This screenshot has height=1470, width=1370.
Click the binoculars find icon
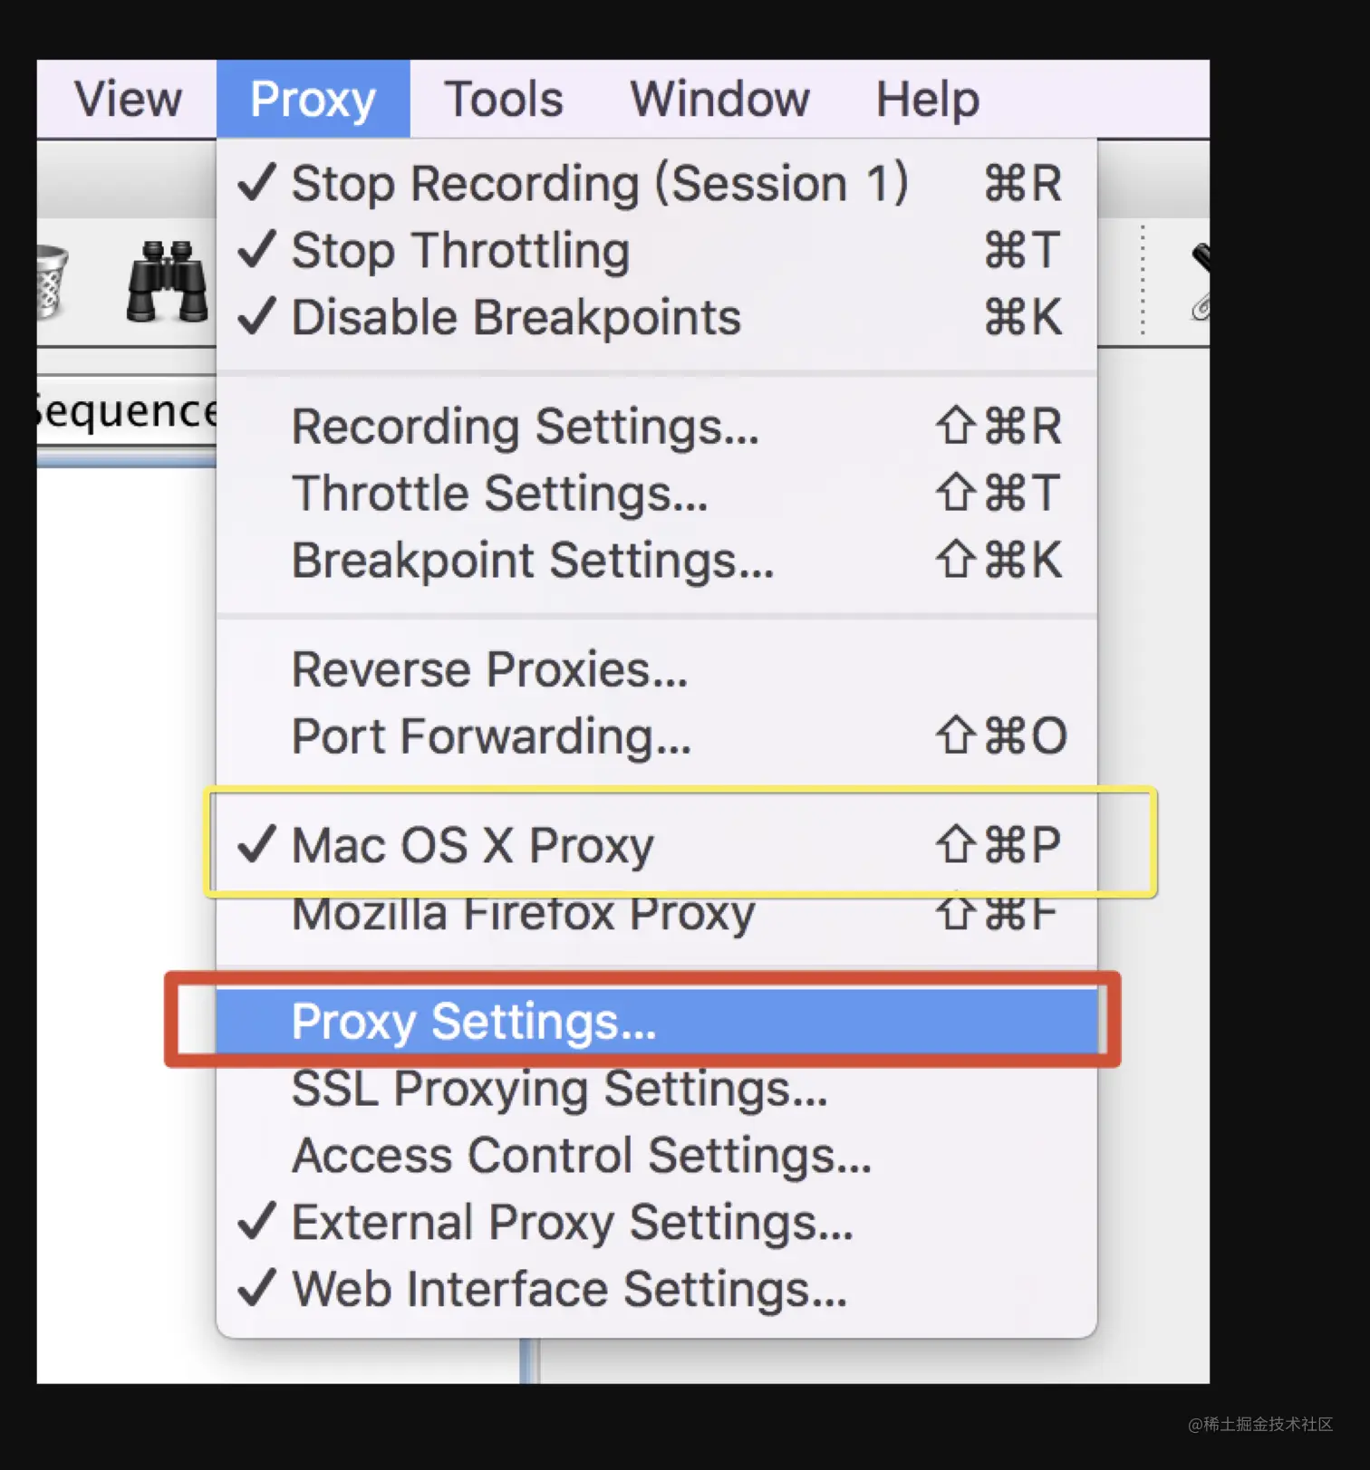pos(167,282)
